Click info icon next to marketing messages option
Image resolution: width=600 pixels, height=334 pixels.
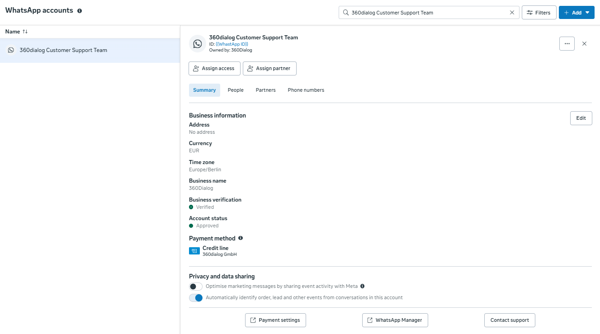363,286
